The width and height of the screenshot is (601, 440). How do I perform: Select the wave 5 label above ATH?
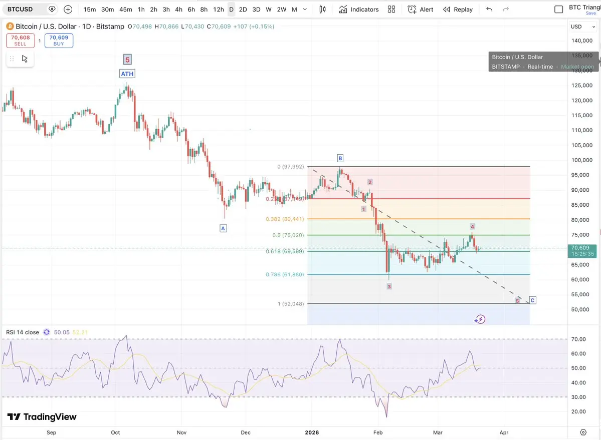[x=127, y=60]
